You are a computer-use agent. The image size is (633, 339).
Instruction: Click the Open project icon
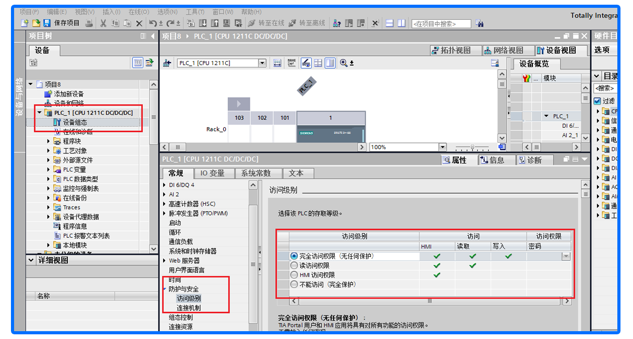point(36,23)
